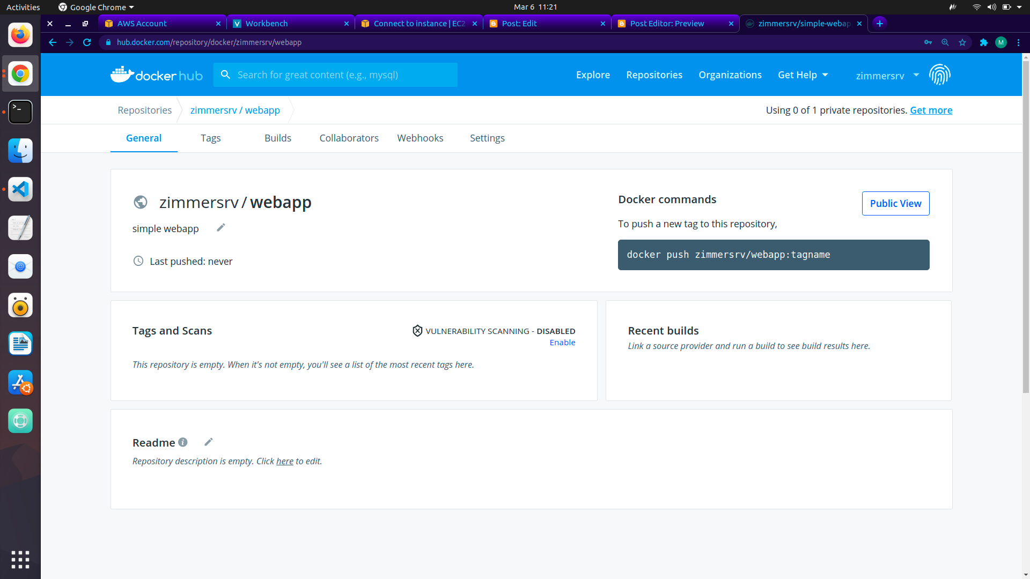Reload the page with refresh icon
This screenshot has width=1030, height=579.
coord(87,42)
